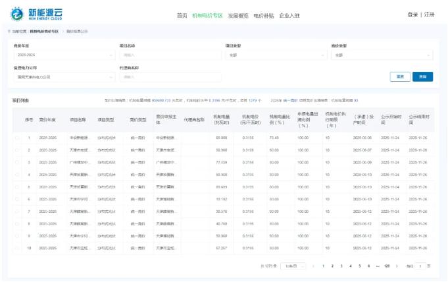The image size is (448, 282).
Task: Select the checkbox for row 5
Action: click(17, 186)
